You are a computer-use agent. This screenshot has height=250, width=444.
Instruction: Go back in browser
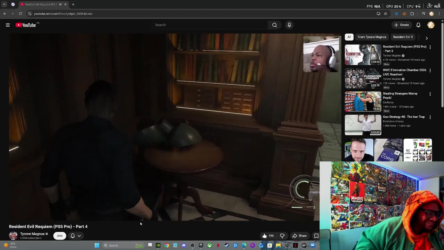pyautogui.click(x=5, y=14)
